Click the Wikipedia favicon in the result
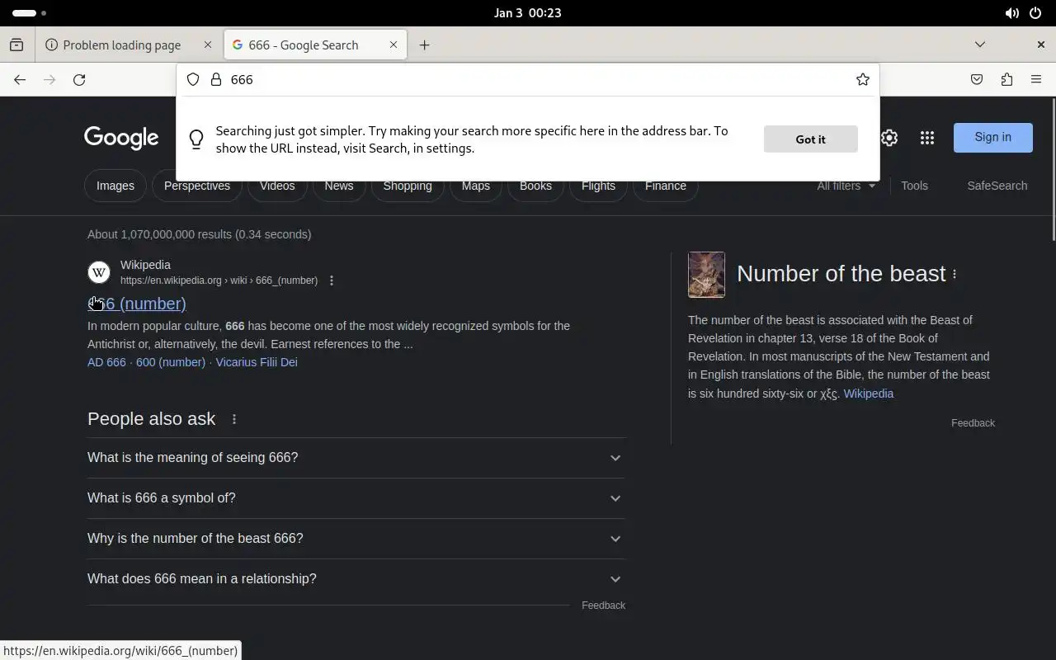The height and width of the screenshot is (660, 1056). (99, 272)
